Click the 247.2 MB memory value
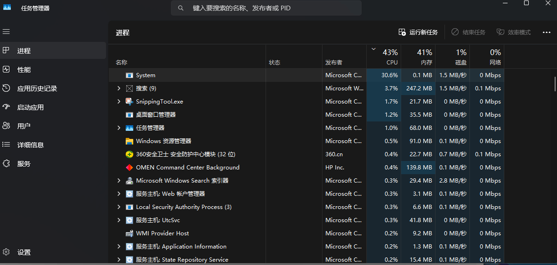The image size is (557, 265). pos(419,88)
